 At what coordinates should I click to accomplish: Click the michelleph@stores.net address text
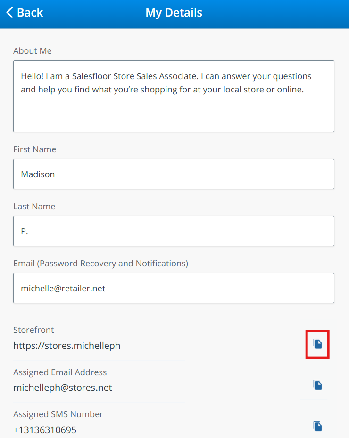click(x=63, y=388)
